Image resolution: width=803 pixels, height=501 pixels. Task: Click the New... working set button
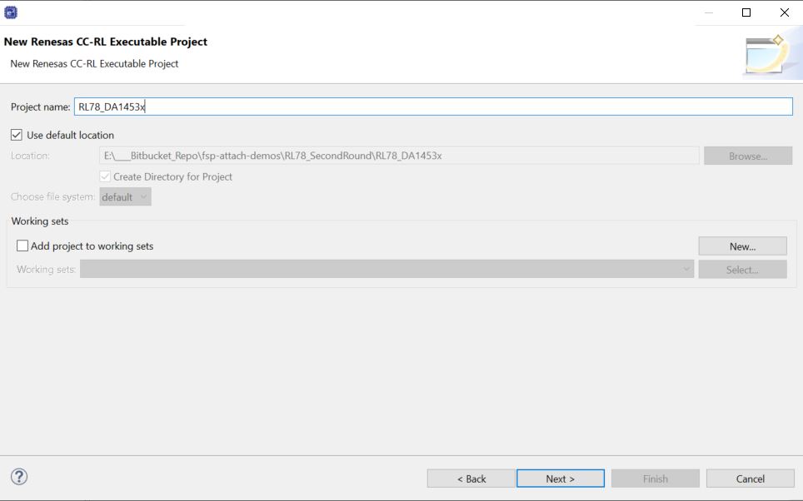742,246
